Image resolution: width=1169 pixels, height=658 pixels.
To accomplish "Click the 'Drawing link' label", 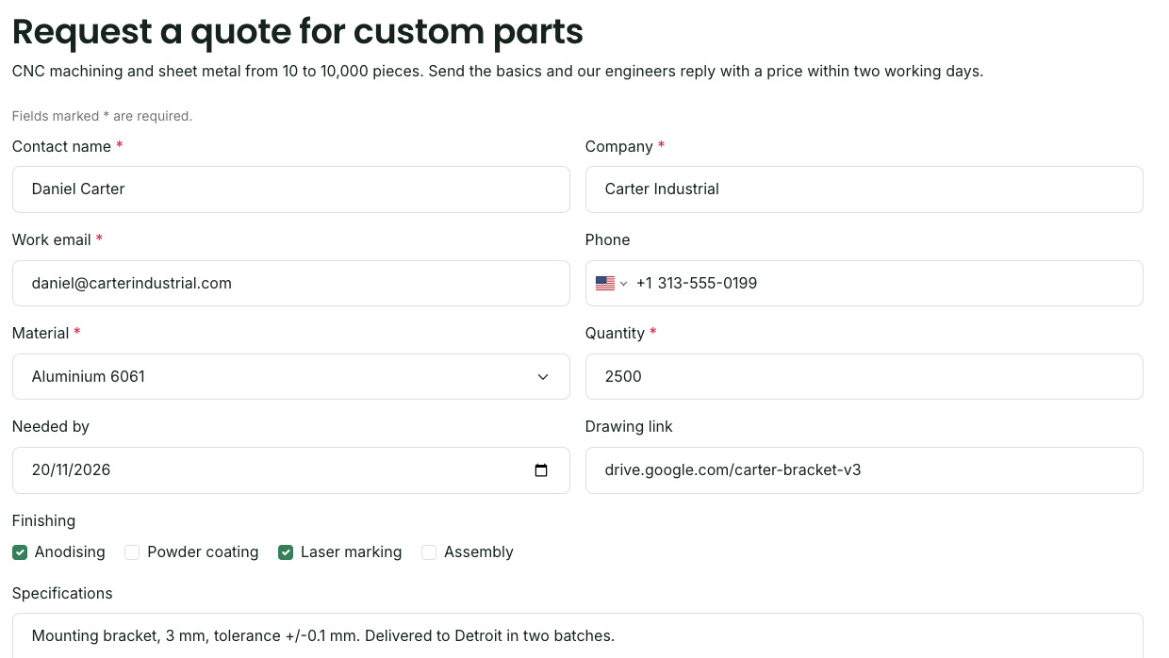I will point(629,426).
